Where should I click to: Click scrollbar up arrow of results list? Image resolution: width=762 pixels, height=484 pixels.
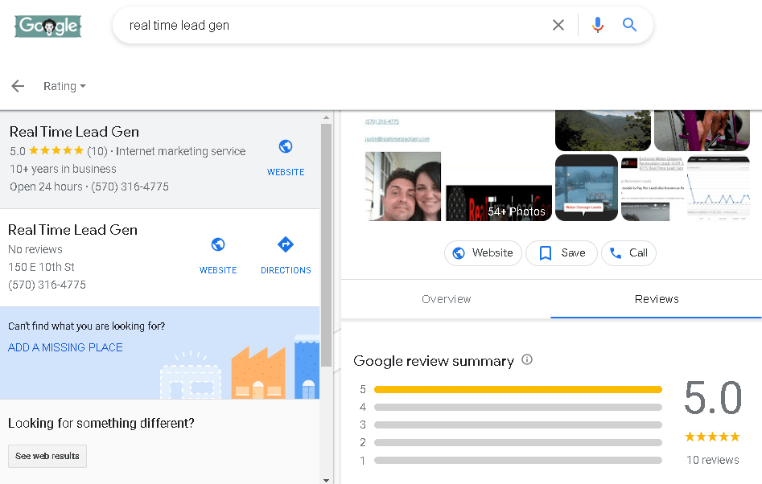326,117
